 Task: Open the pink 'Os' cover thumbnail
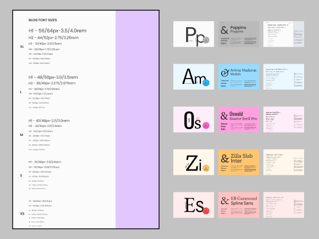coord(194,119)
